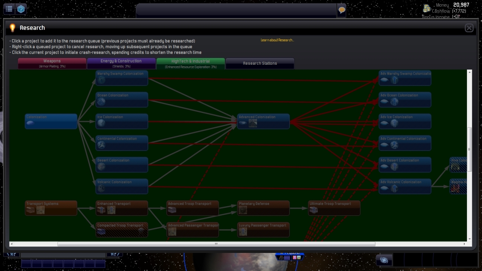This screenshot has width=482, height=271.
Task: Click the icon in Advanced Passenger Transport
Action: click(x=172, y=231)
